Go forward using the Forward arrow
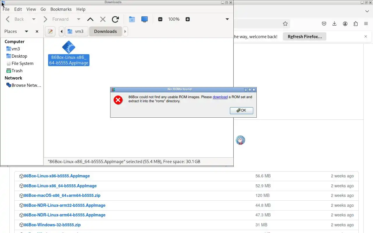 coord(56,19)
